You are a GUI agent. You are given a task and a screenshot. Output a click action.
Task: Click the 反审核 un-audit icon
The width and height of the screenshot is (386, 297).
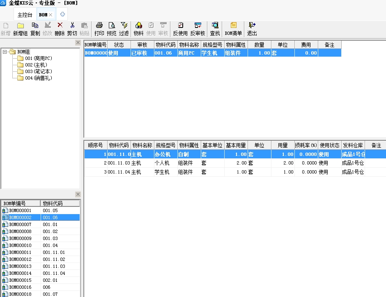pyautogui.click(x=198, y=29)
